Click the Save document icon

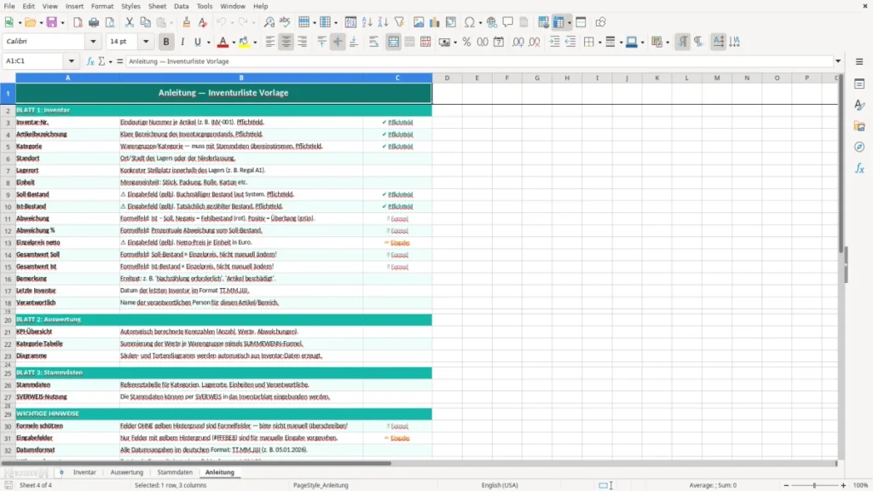(52, 22)
